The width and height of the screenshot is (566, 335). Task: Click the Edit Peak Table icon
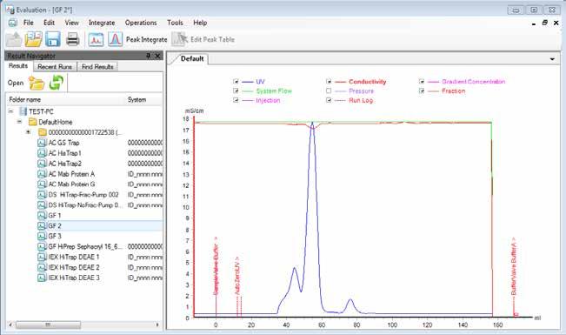179,39
